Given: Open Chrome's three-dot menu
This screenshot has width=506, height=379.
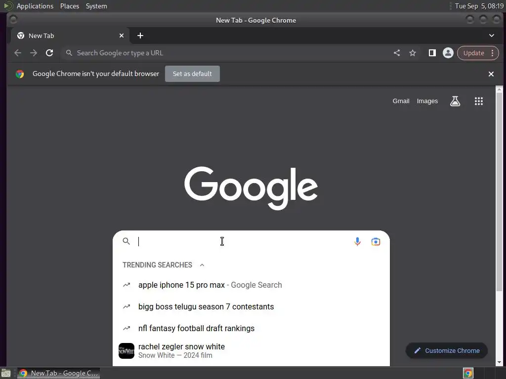Looking at the screenshot, I should click(x=493, y=53).
